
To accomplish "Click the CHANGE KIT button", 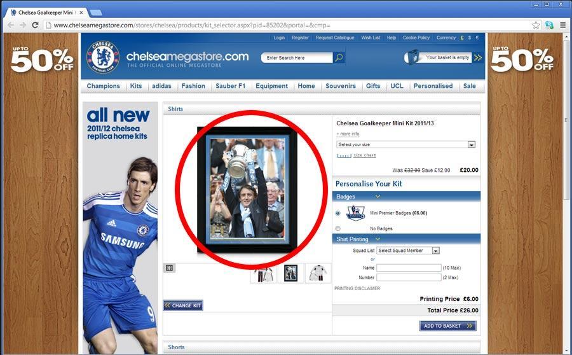I will point(183,305).
